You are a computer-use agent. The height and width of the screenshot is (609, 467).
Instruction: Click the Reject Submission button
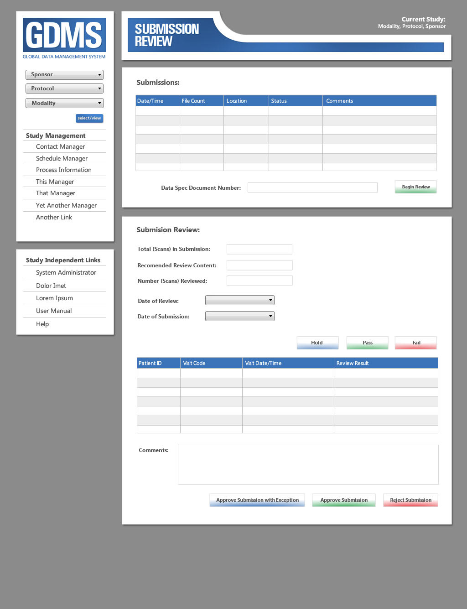(410, 500)
